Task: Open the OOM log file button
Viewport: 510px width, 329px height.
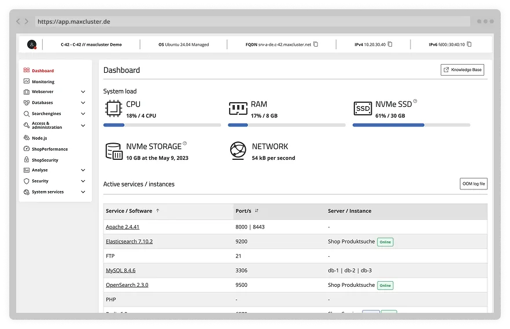Action: click(x=473, y=184)
